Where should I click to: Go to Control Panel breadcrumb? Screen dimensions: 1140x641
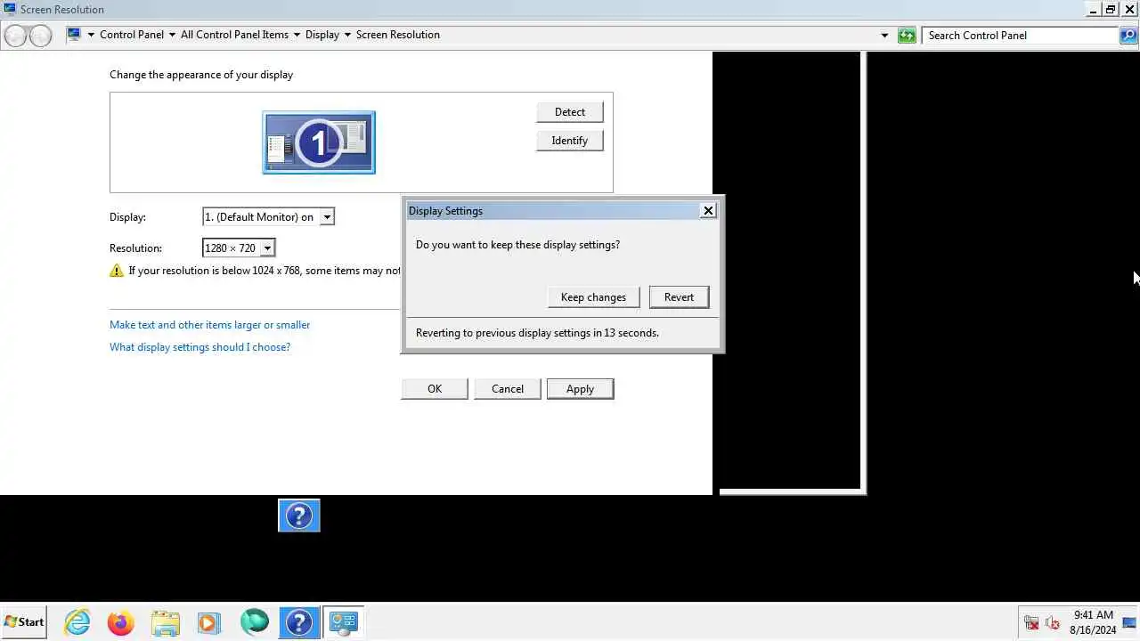(132, 35)
